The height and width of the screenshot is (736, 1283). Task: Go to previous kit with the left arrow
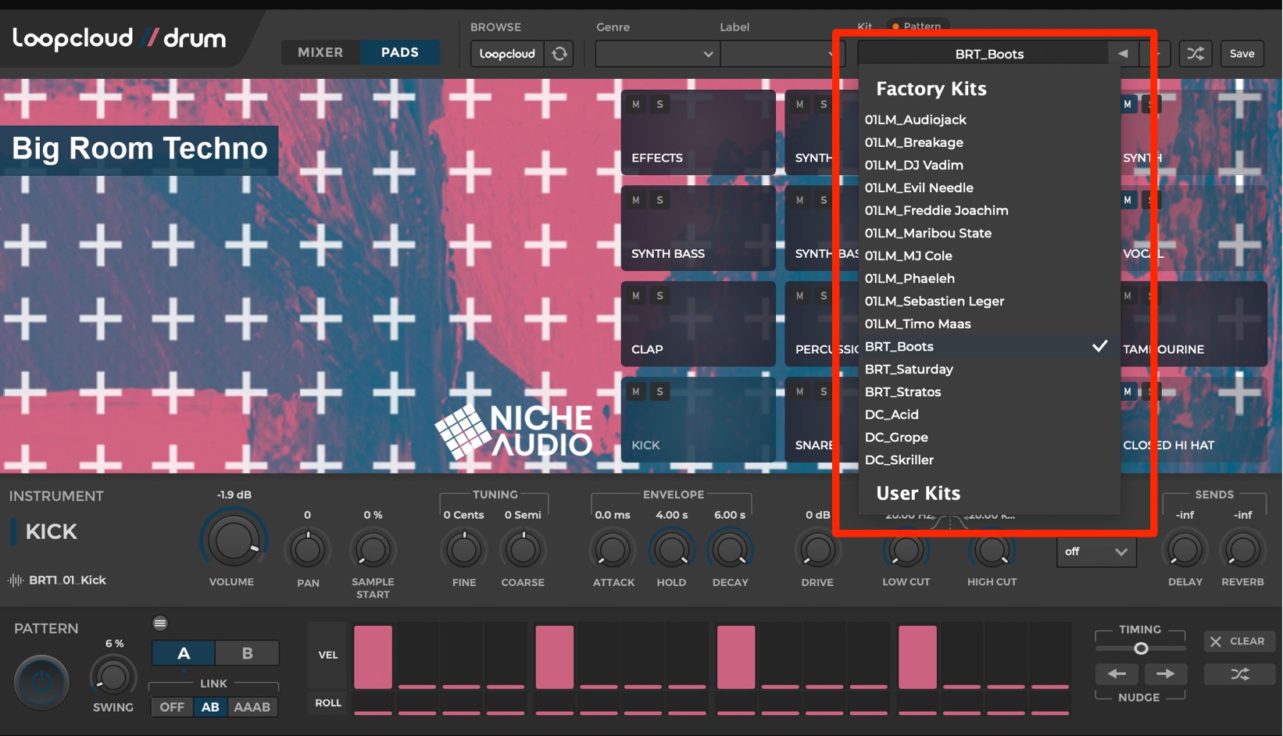coord(1123,54)
